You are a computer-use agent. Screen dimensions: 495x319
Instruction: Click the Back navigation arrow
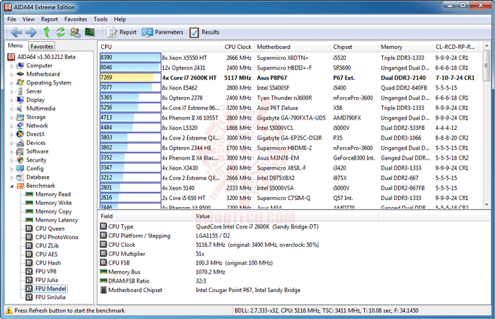click(16, 32)
